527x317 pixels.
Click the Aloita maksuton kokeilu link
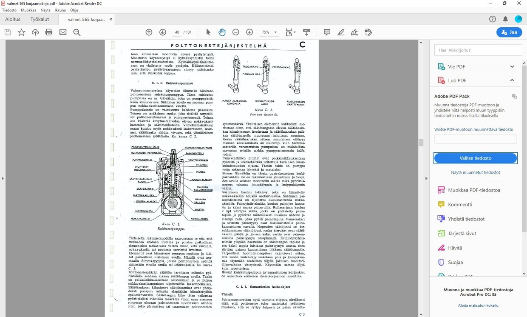[478, 306]
